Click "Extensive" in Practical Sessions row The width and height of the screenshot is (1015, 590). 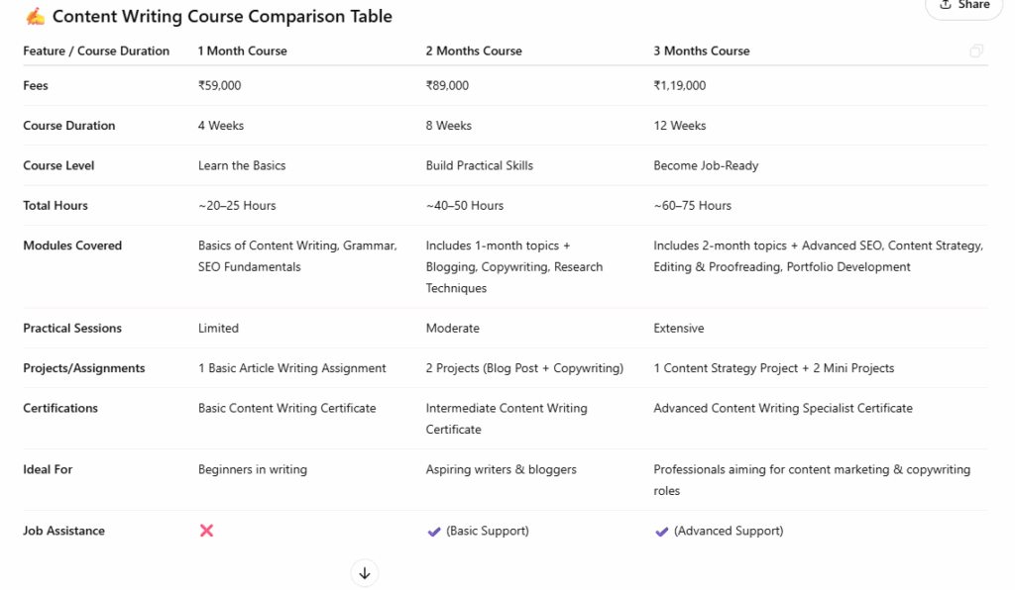point(679,329)
